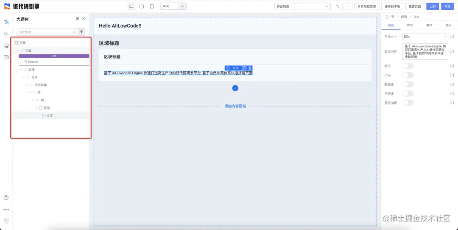The image size is (458, 230).
Task: Switch to the 事件 tab
Action: 429,25
